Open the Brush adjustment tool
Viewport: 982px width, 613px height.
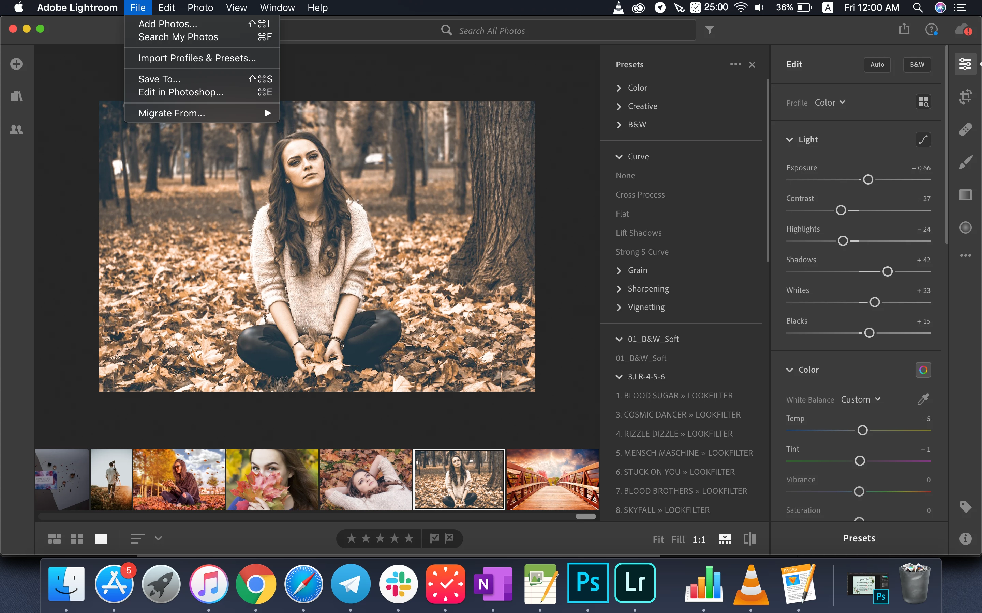pyautogui.click(x=965, y=162)
